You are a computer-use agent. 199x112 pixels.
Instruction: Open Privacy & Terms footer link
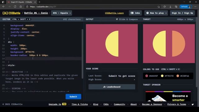[x=177, y=104]
